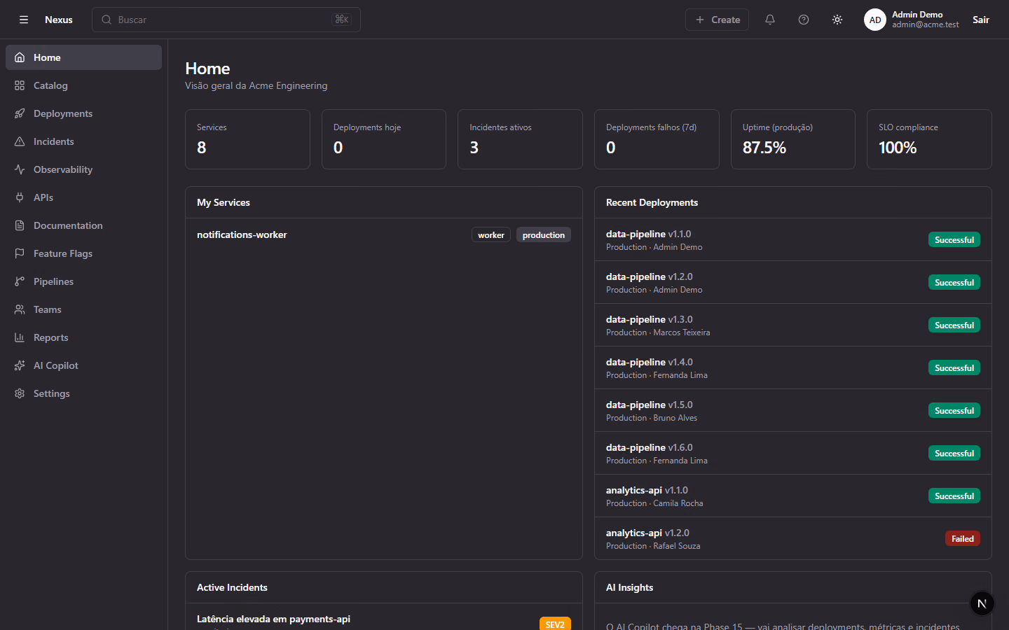Open analytics-api v1.1.0 by Camila Rocha
The image size is (1009, 630).
[793, 496]
